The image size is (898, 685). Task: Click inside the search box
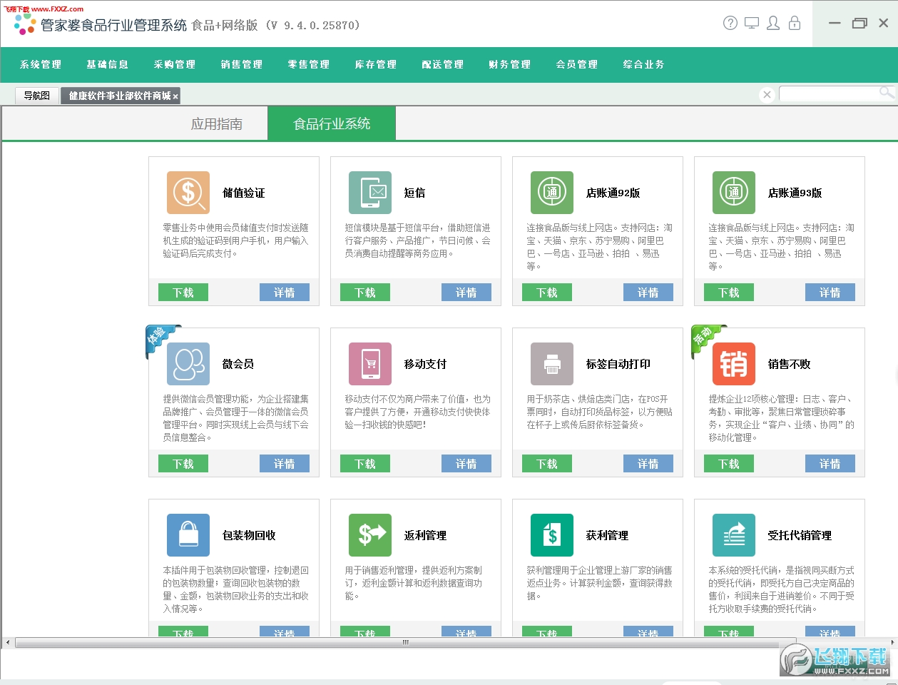pos(835,93)
